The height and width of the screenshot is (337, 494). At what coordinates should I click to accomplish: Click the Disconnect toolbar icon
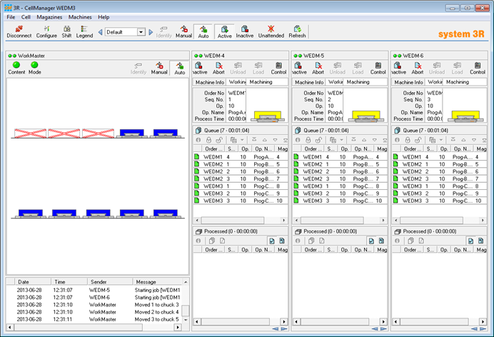coord(19,32)
